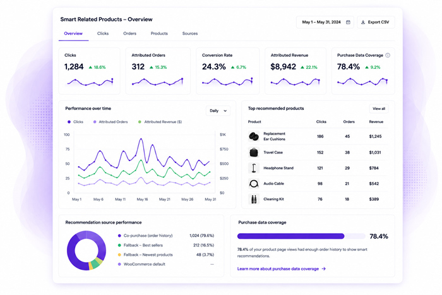Click the Attributed Revenue card sparkline
This screenshot has height=295, width=442.
point(295,81)
